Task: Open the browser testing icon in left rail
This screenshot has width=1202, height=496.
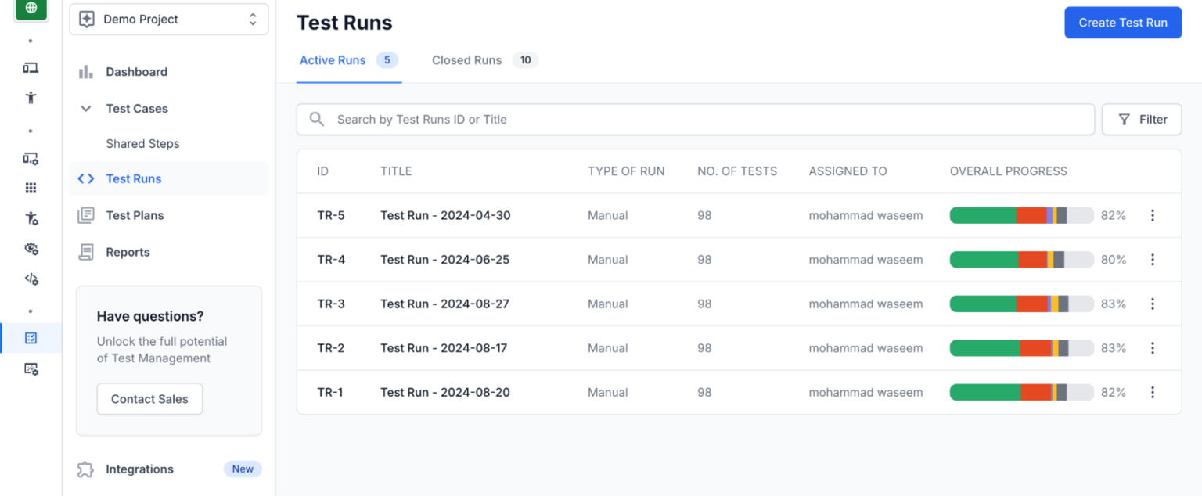Action: 31,68
